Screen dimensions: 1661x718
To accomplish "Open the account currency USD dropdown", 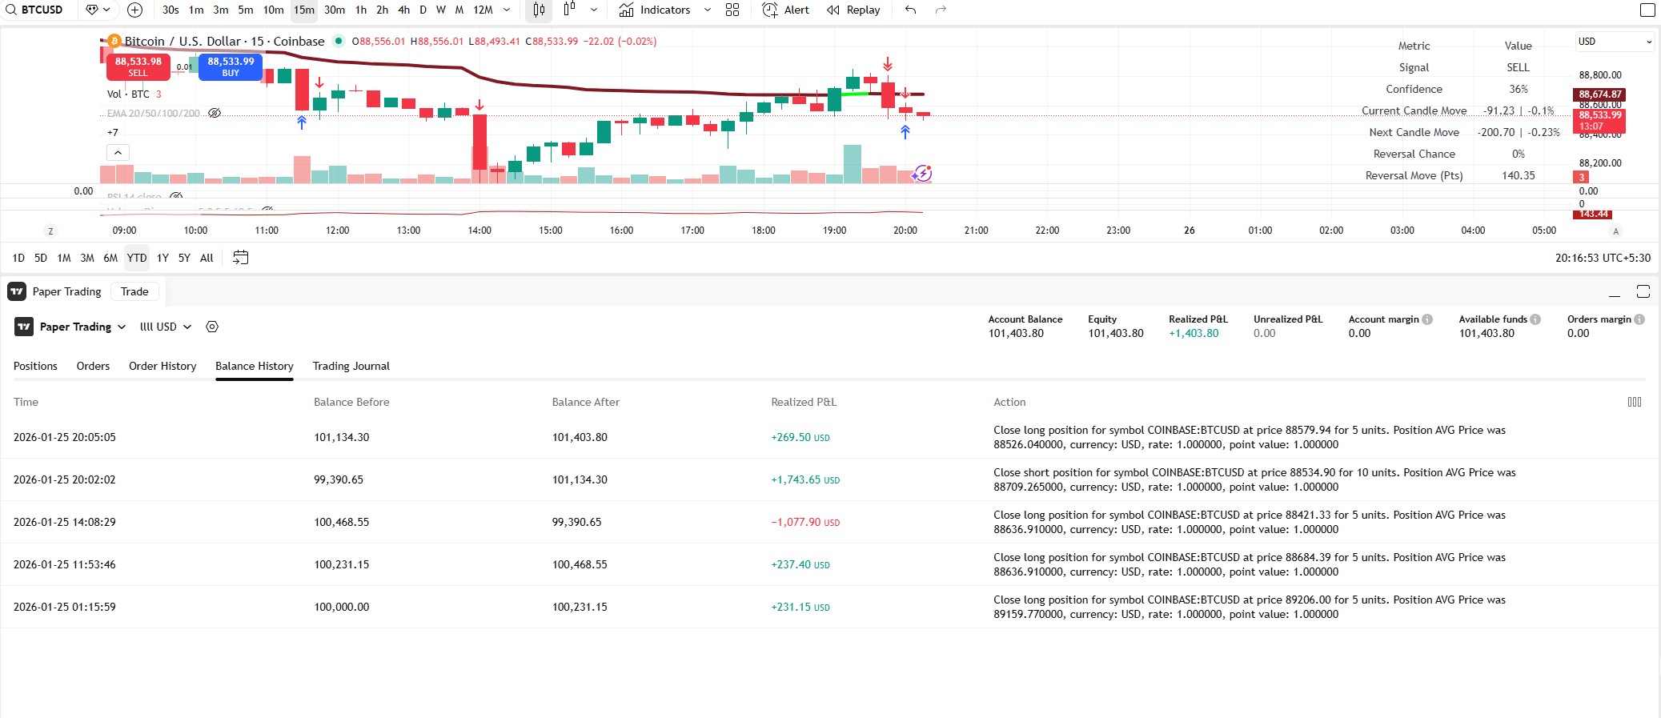I will pyautogui.click(x=166, y=327).
